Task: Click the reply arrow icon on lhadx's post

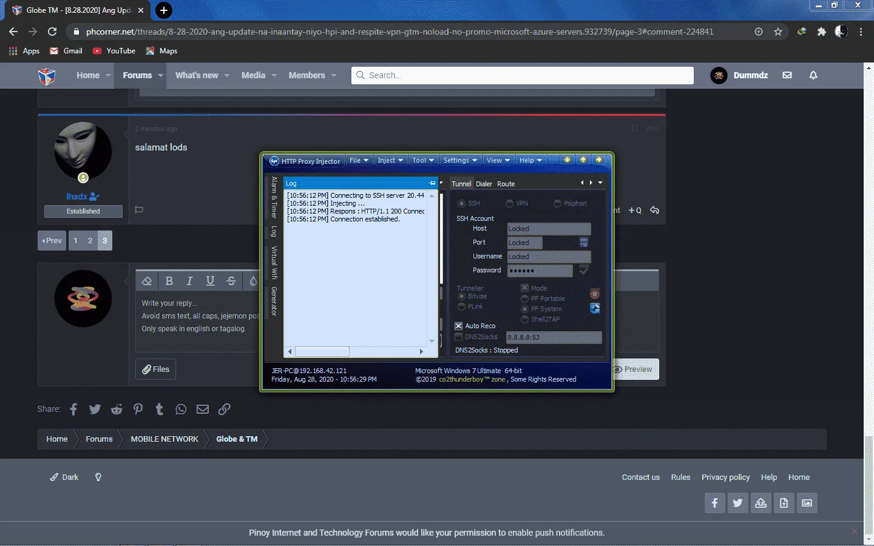Action: click(654, 210)
